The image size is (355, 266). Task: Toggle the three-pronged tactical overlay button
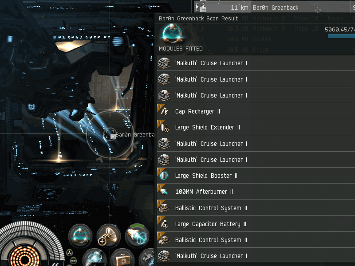pos(69,252)
